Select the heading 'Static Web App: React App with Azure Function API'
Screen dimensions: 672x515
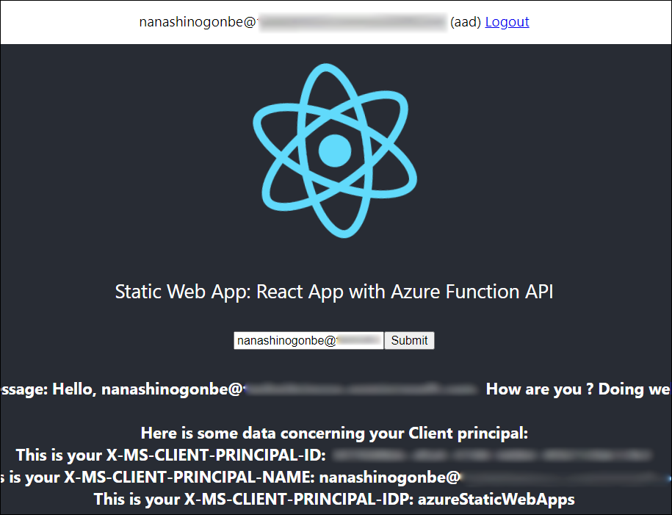pyautogui.click(x=334, y=292)
